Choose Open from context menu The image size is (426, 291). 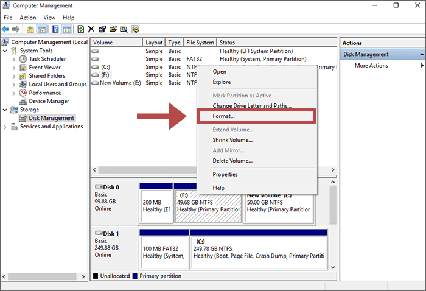click(257, 71)
